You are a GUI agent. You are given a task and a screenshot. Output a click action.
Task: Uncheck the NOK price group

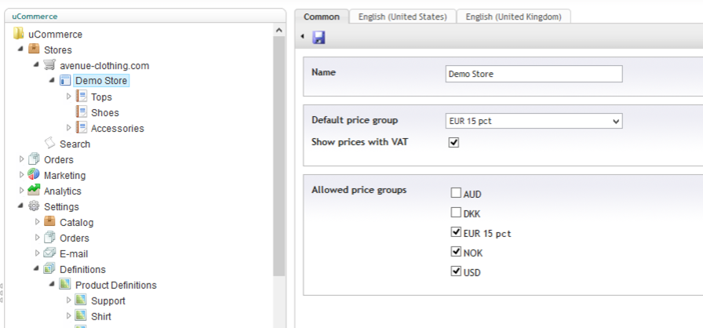tap(456, 252)
